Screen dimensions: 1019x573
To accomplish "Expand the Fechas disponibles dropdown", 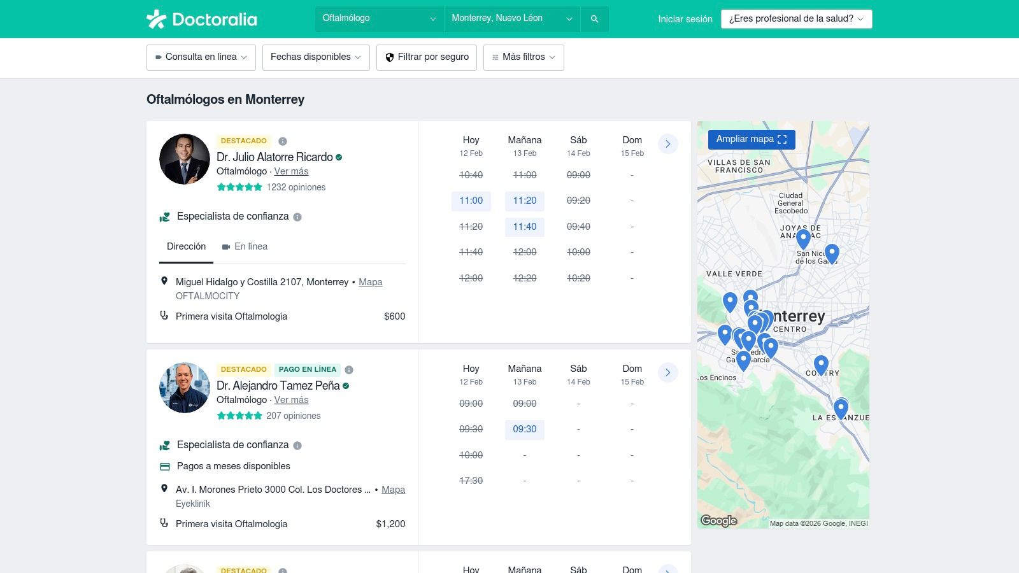I will [316, 57].
